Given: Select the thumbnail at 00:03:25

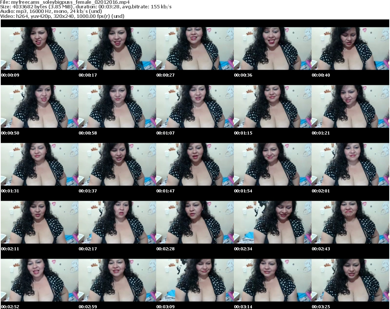Looking at the screenshot, I should click(350, 280).
